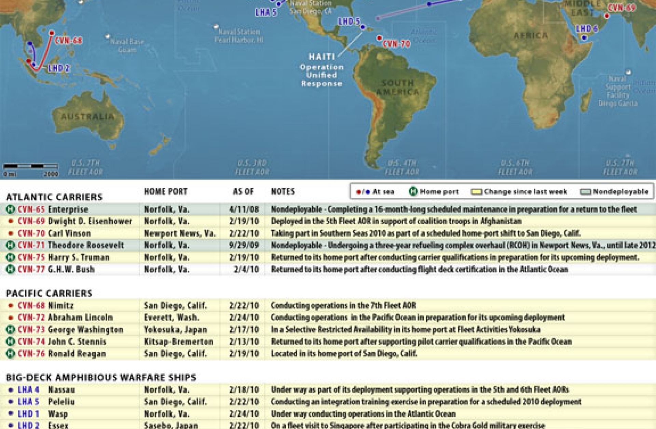Click the Naval Station Pearl Harbor map marker
Viewport: 656px width, 429px height.
point(216,26)
